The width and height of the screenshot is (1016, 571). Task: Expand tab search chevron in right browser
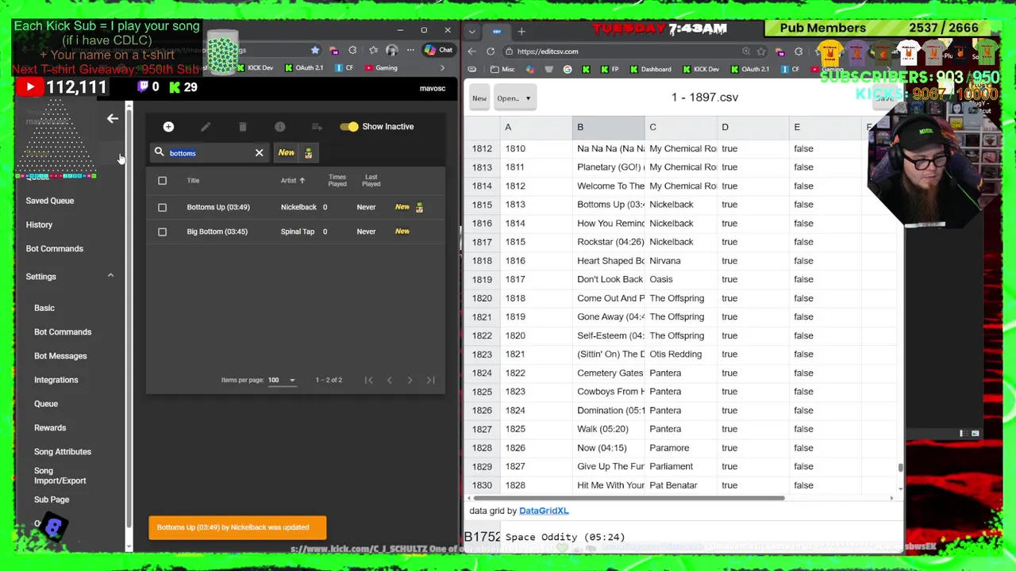[472, 32]
